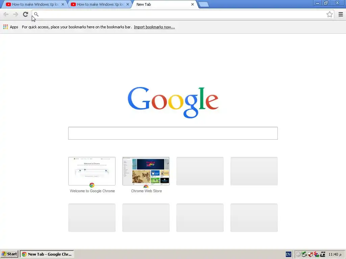Click the Welcome to Google Chrome caption
This screenshot has width=346, height=259.
point(92,191)
